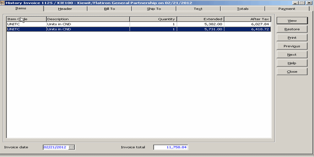Go to the Text tab

[198, 9]
